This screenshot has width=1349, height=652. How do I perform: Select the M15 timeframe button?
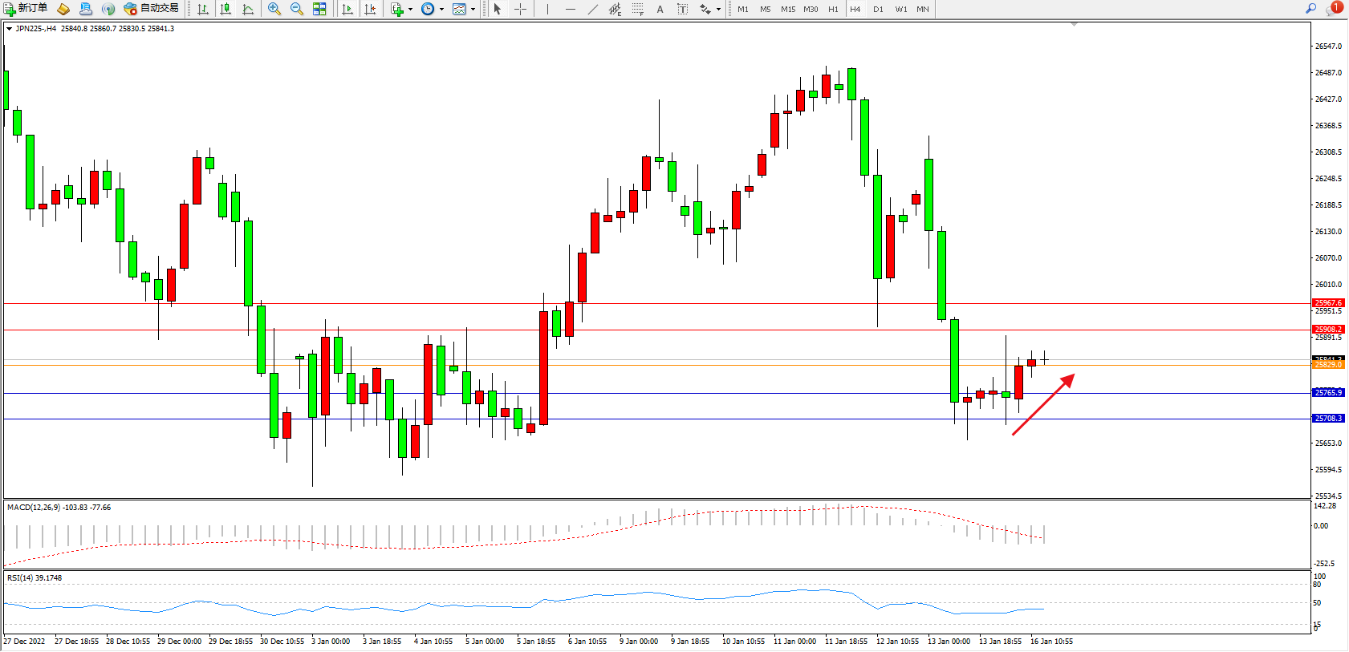(x=788, y=9)
